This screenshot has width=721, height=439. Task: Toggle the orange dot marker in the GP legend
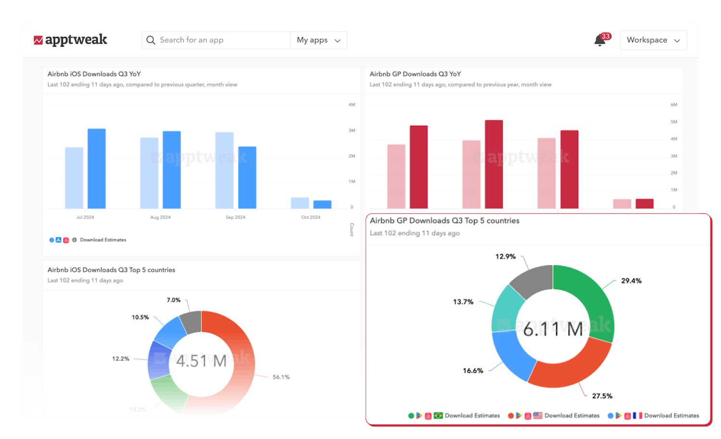510,415
